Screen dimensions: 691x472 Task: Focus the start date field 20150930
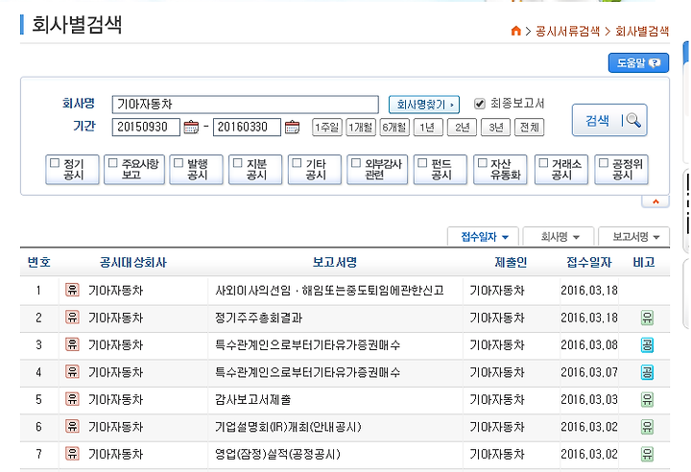pyautogui.click(x=146, y=127)
